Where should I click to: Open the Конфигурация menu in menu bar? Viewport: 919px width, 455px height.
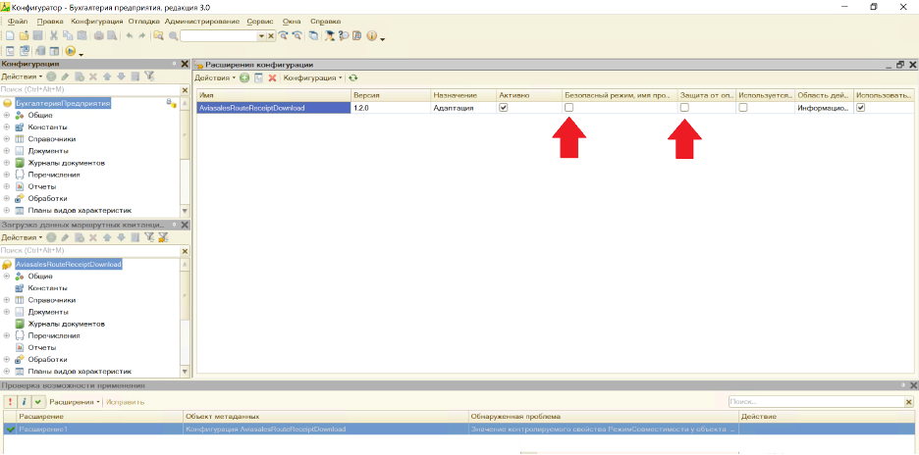click(96, 21)
